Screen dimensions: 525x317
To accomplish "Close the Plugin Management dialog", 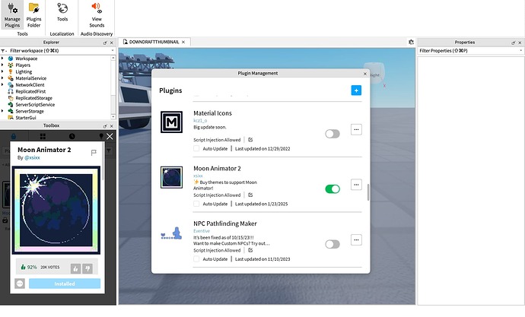I will point(365,74).
